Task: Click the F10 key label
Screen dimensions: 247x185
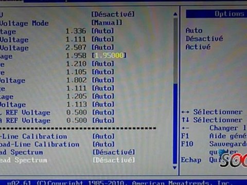Action: click(x=187, y=144)
